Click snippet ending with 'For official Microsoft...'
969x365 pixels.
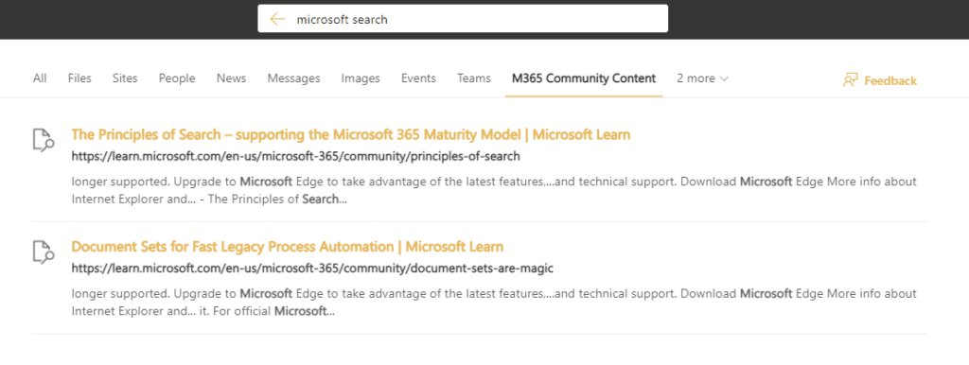[x=494, y=303]
